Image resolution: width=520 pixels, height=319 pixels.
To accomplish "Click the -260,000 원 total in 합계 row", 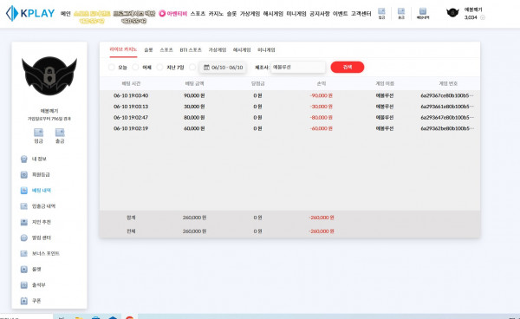I will pos(322,218).
